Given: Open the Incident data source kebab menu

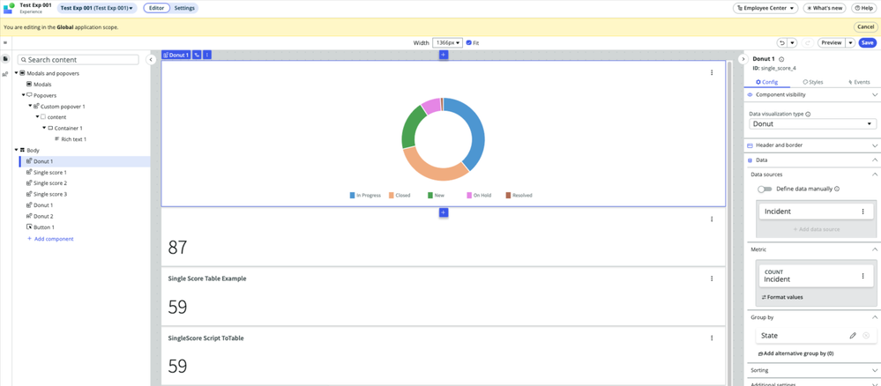Looking at the screenshot, I should click(863, 212).
